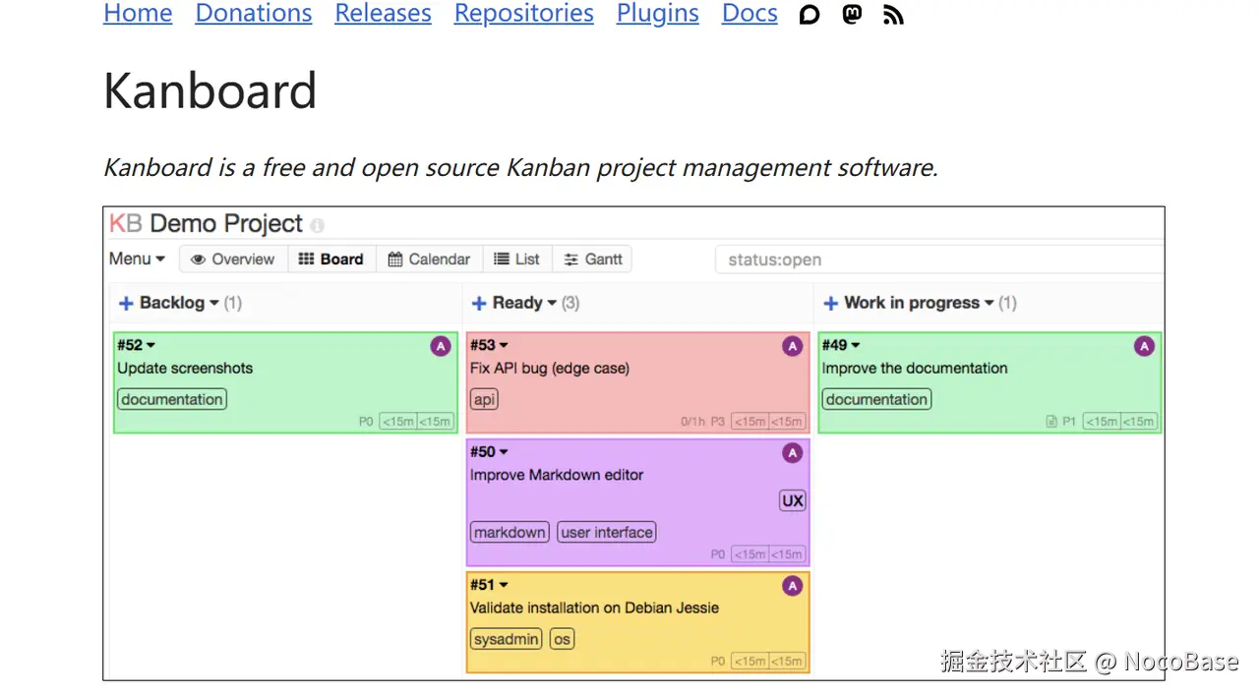1259x695 pixels.
Task: Click the assignee avatar on task #49
Action: point(1144,346)
